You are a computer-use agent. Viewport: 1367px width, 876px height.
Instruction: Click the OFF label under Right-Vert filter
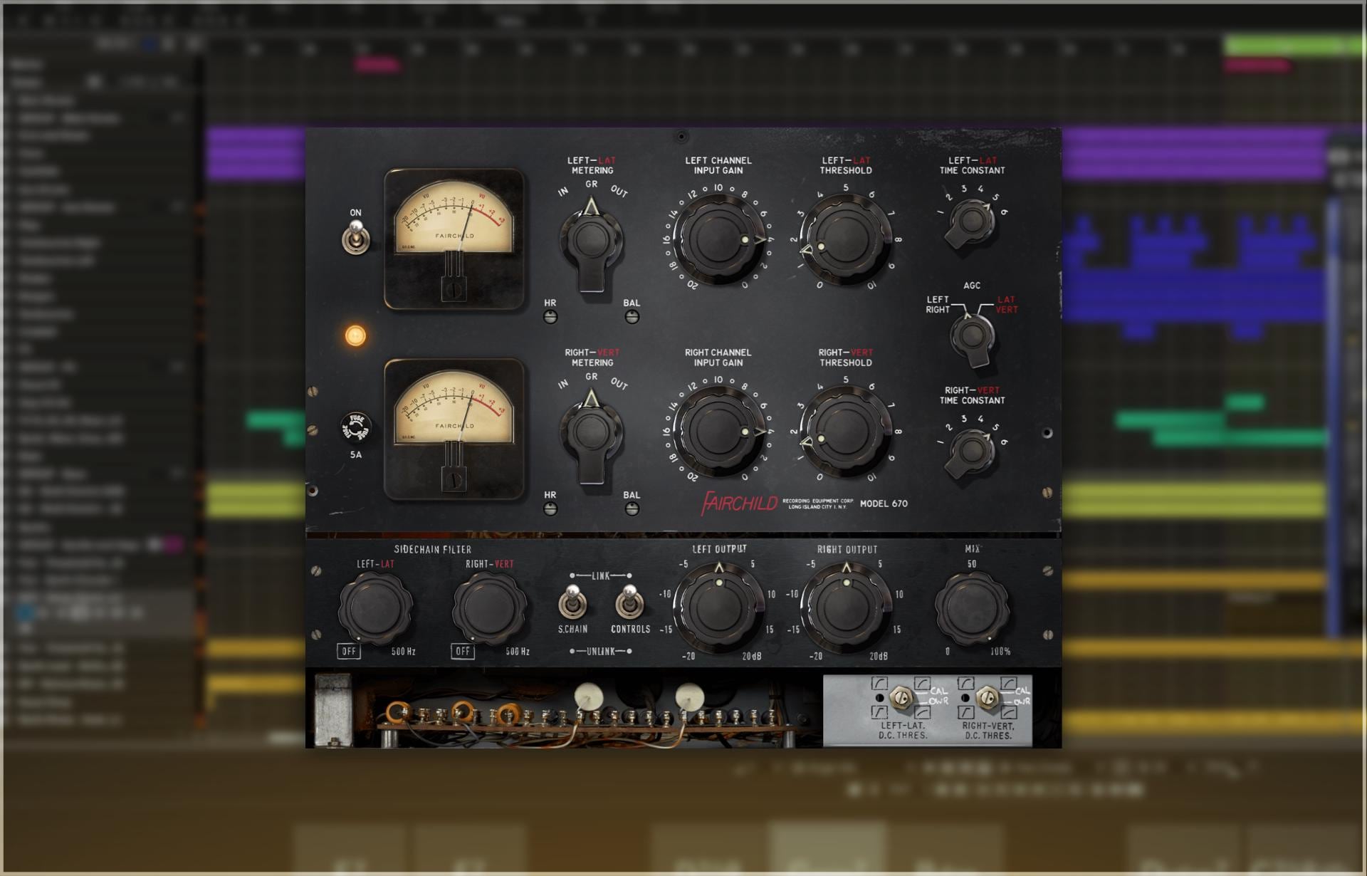tap(463, 651)
